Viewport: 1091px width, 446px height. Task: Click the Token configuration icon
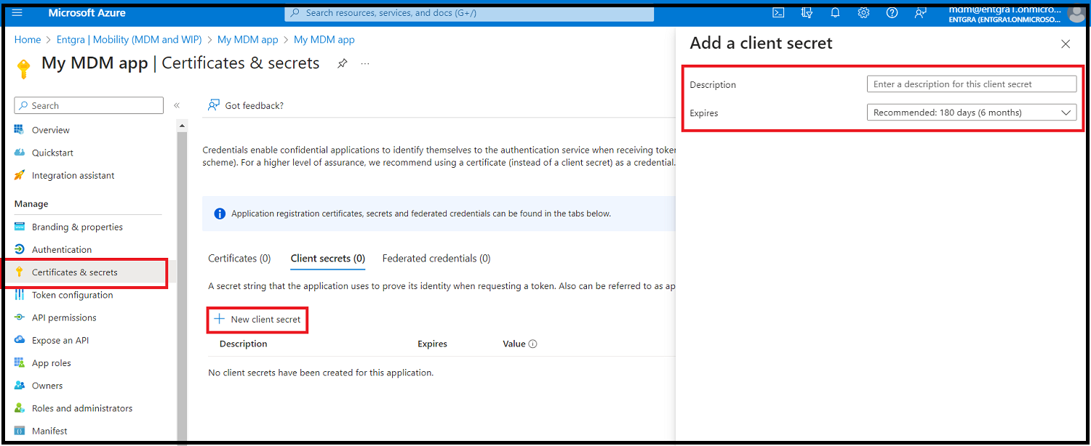coord(20,295)
